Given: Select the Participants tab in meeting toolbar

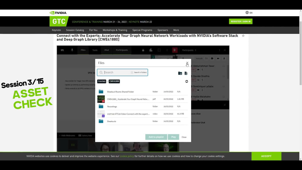Looking at the screenshot, I should 122,50.
